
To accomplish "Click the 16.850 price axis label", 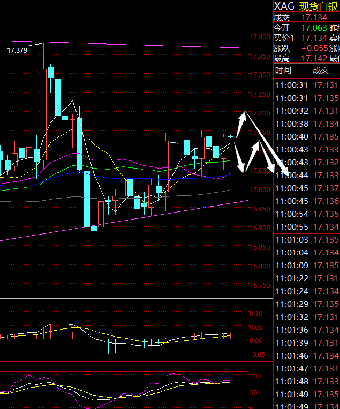I will pos(260,247).
